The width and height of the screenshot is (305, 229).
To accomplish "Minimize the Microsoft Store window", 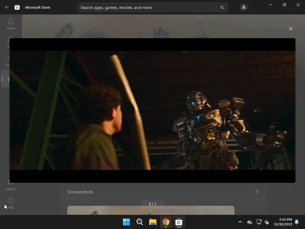I will coord(270,5).
